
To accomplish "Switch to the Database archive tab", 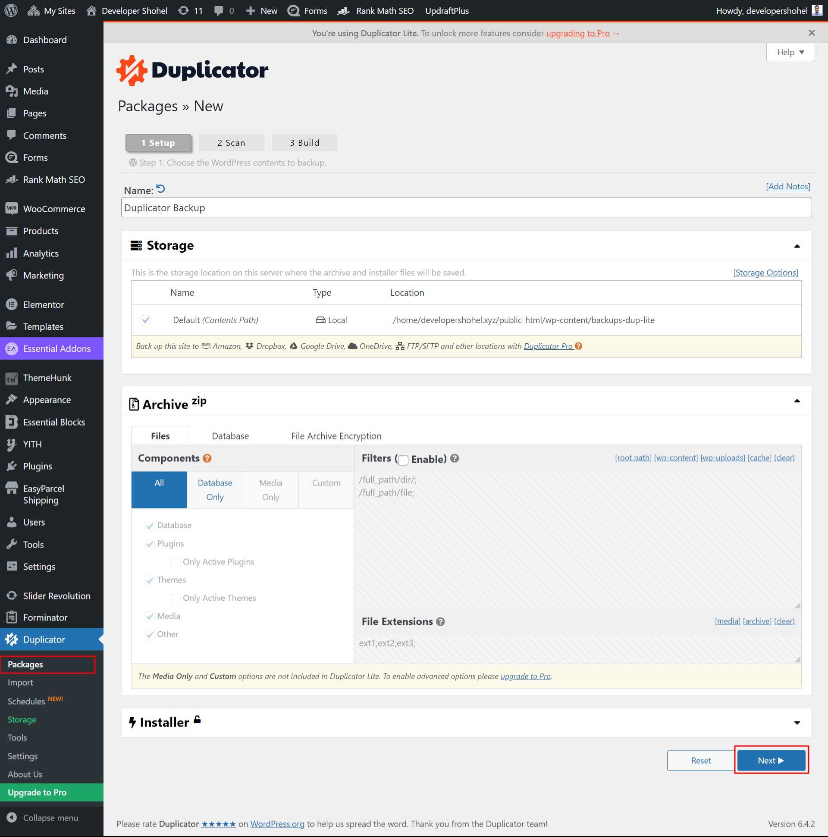I will (x=230, y=436).
